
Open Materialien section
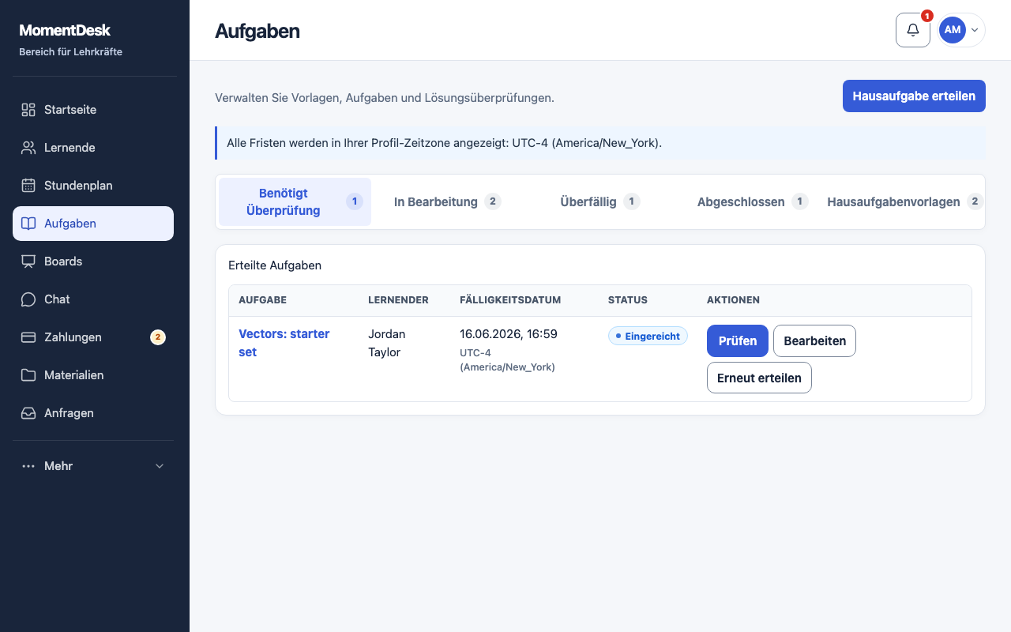(93, 375)
